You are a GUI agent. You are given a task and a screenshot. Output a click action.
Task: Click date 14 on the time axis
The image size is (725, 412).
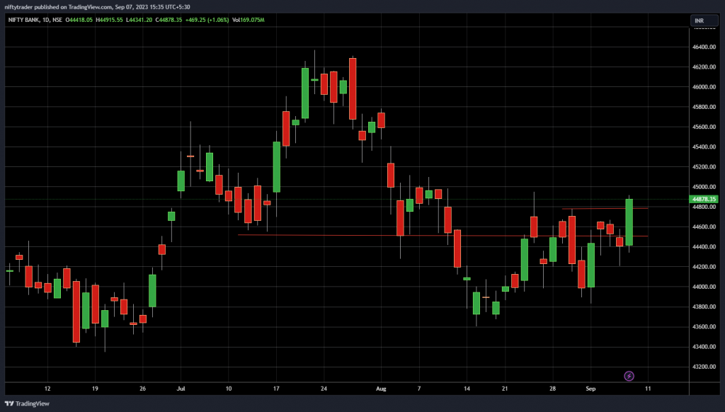click(467, 389)
